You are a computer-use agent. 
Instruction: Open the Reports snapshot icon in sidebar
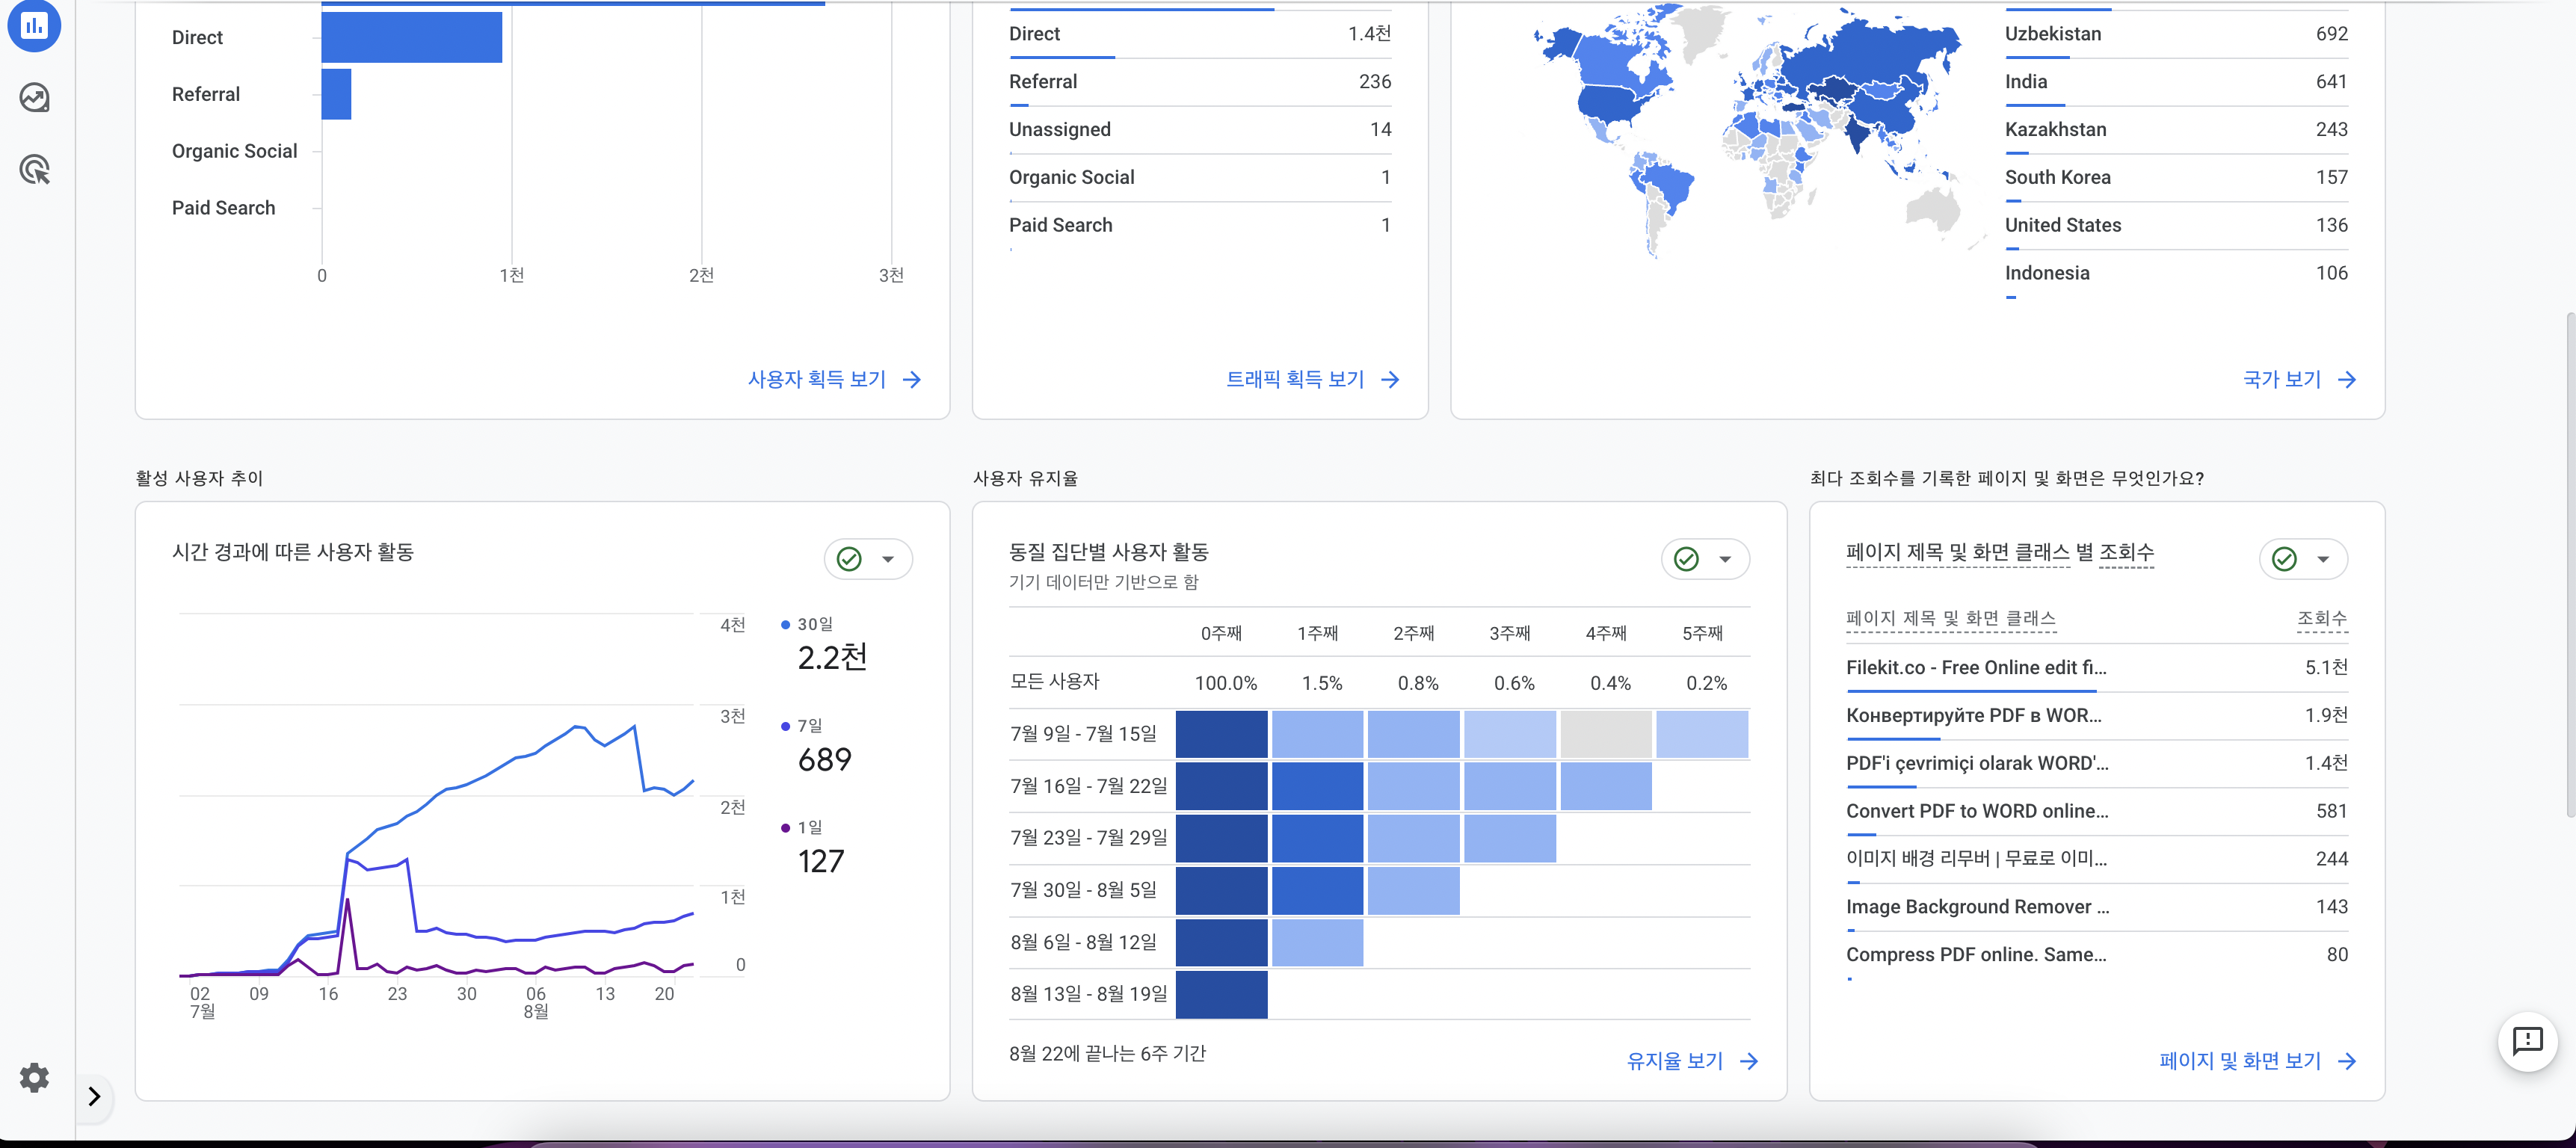[x=34, y=25]
